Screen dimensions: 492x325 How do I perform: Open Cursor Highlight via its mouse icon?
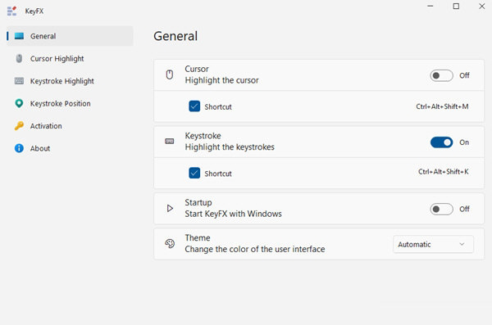click(x=19, y=59)
